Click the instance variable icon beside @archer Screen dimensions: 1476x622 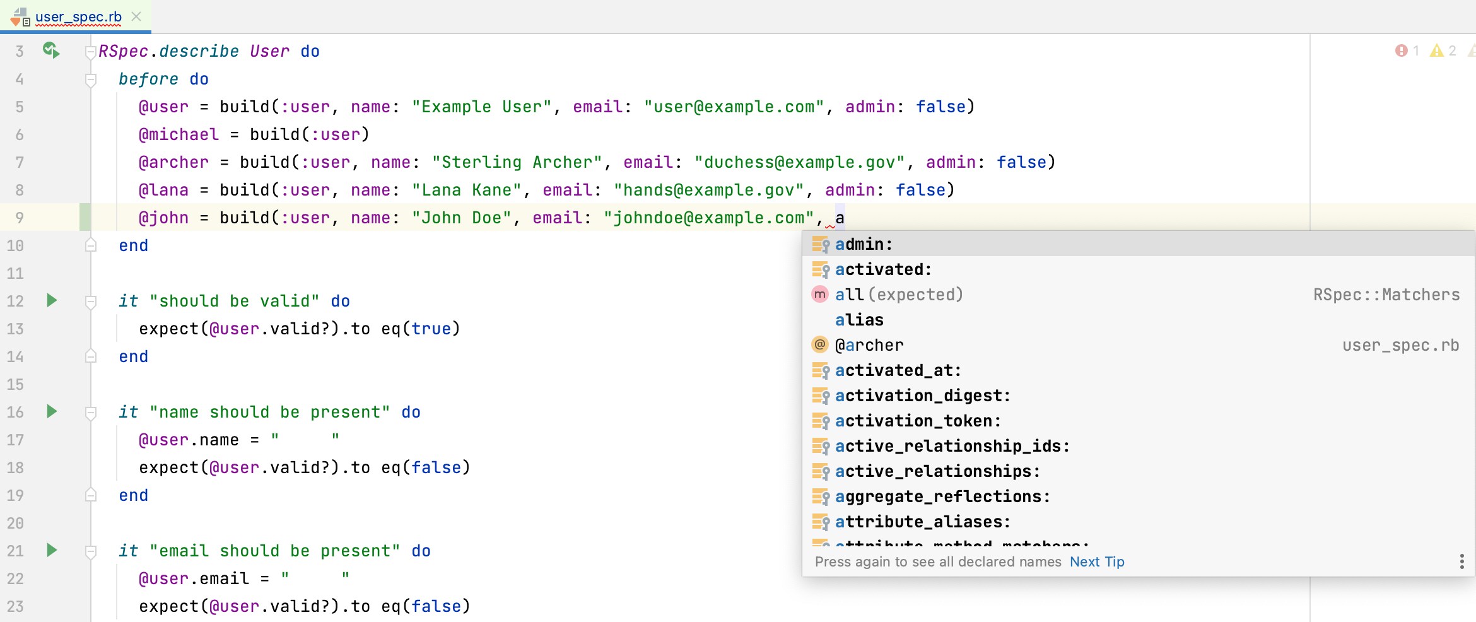[819, 344]
